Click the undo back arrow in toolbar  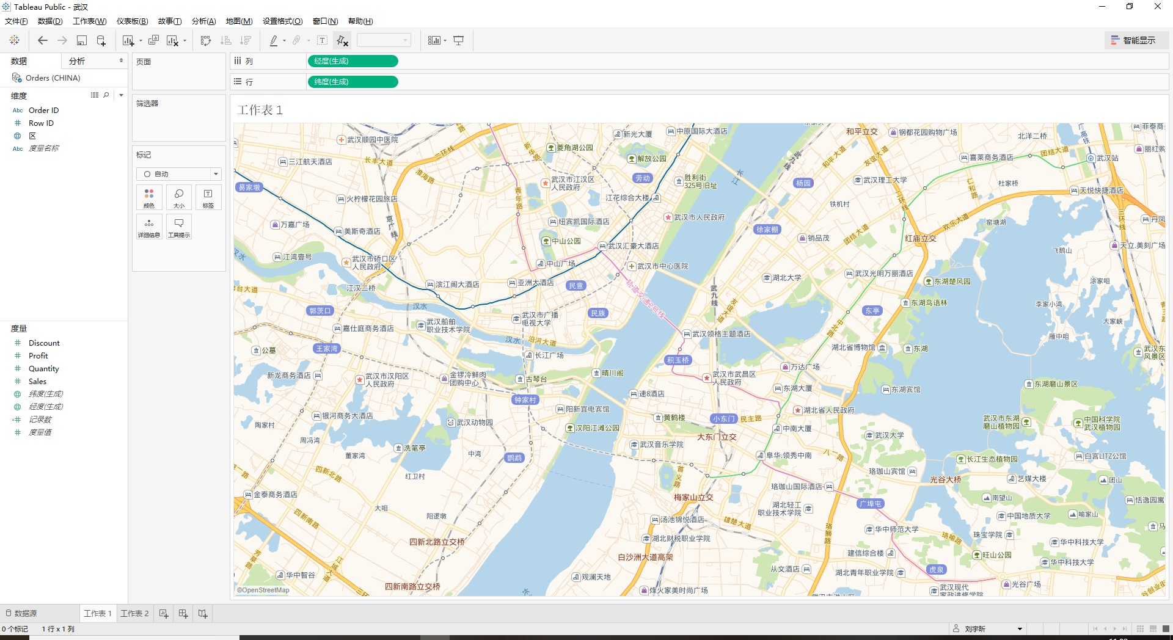pyautogui.click(x=42, y=40)
